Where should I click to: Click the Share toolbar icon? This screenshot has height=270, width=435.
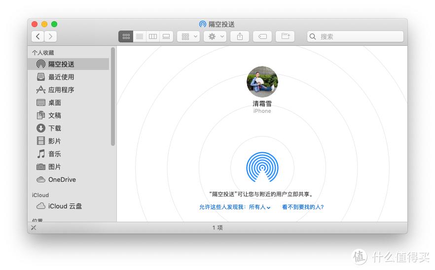pos(240,36)
